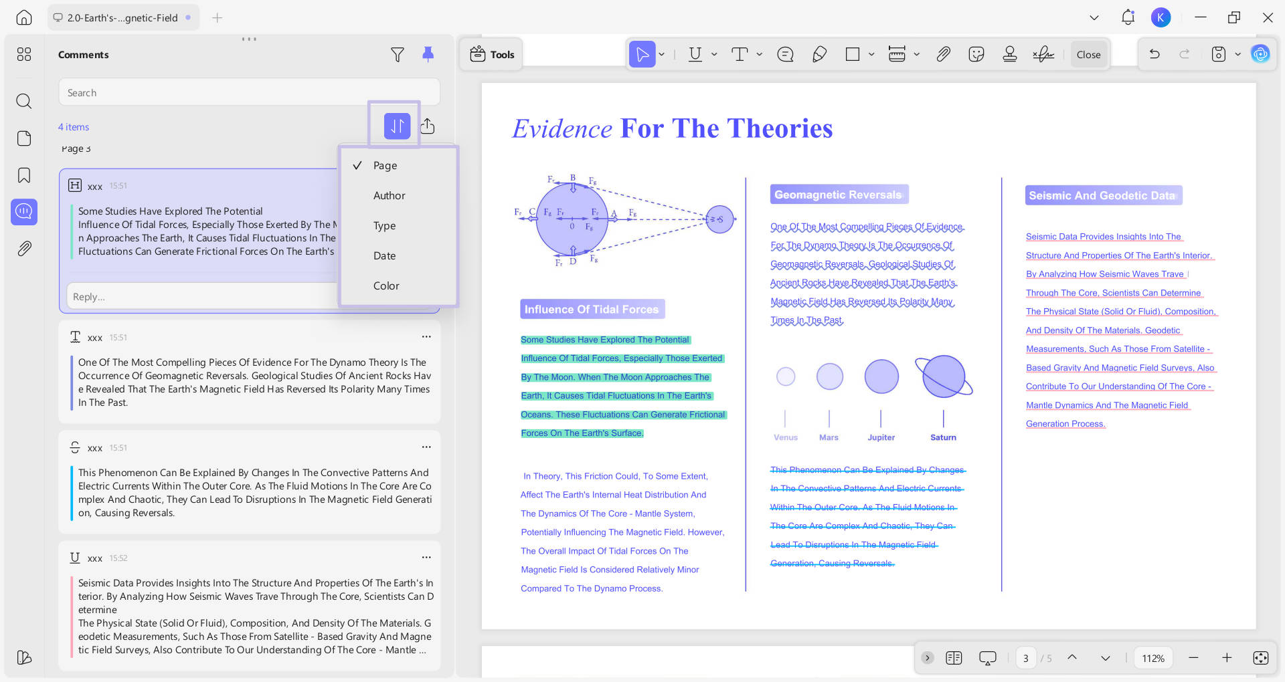Toggle the pin for Comments panel
The height and width of the screenshot is (682, 1285).
click(x=428, y=55)
